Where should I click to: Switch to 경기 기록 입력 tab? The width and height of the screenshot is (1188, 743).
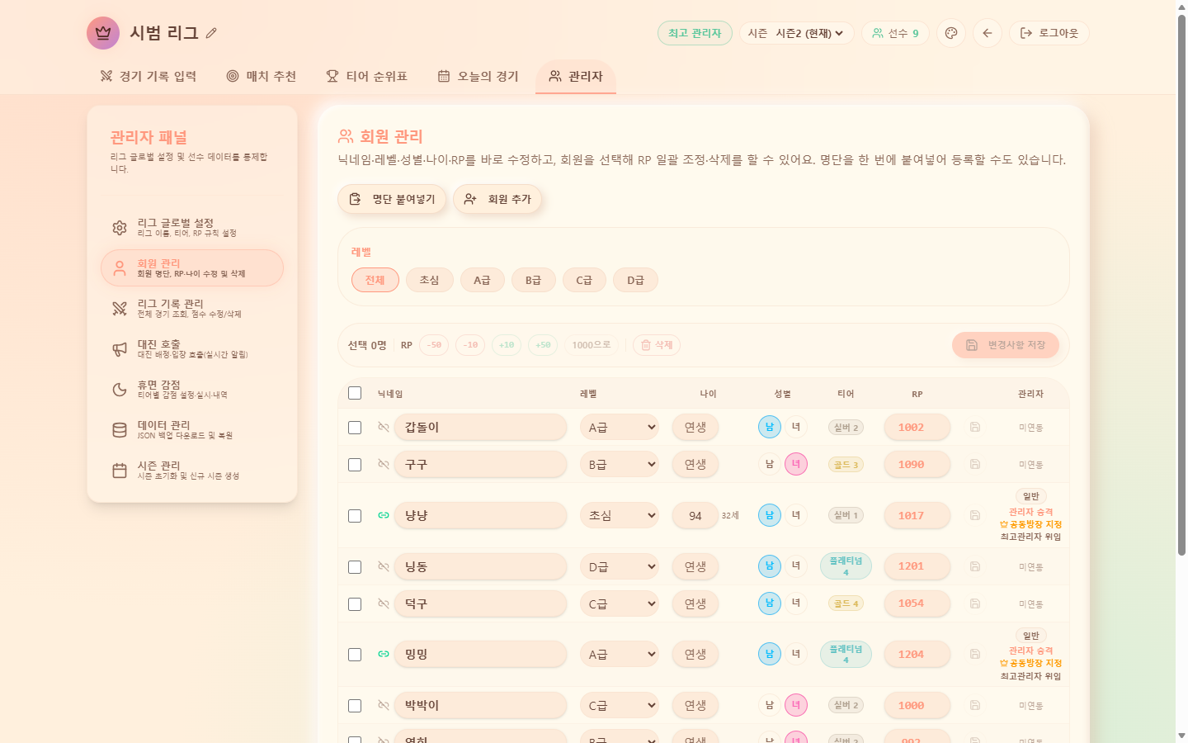click(148, 76)
